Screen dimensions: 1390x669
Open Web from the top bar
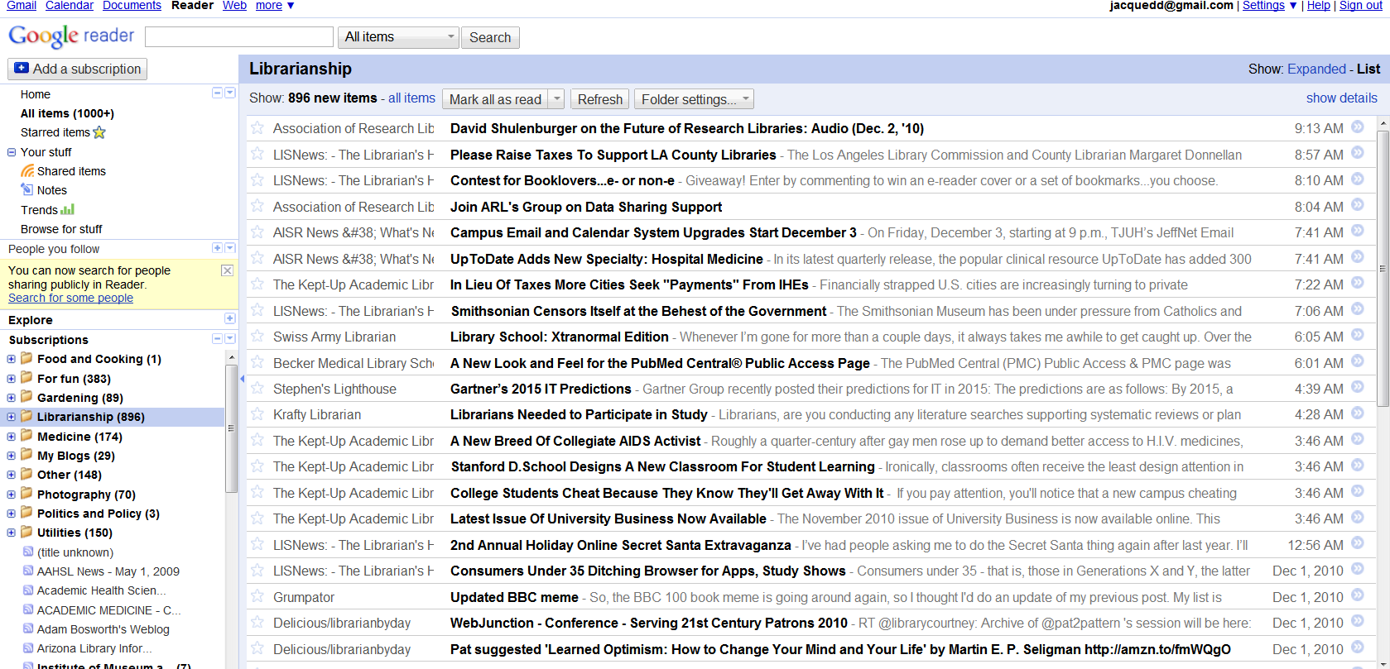click(x=234, y=6)
